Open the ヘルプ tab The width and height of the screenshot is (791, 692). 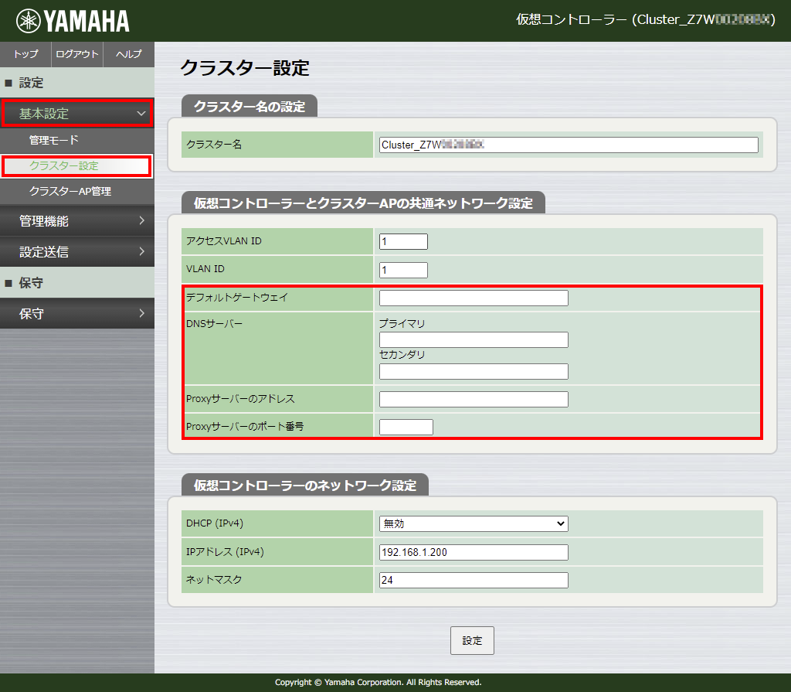(128, 54)
